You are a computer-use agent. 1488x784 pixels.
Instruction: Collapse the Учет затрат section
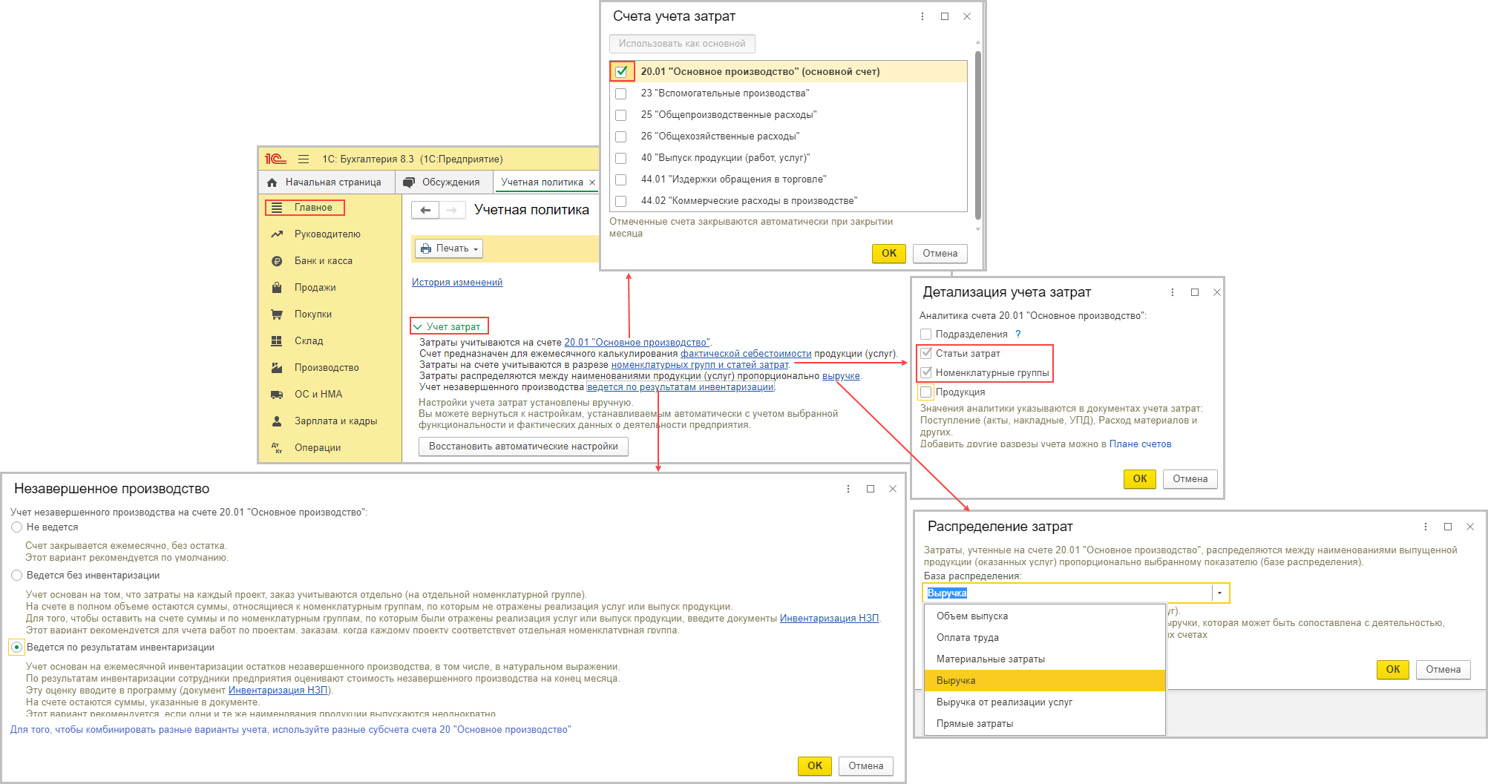(418, 327)
